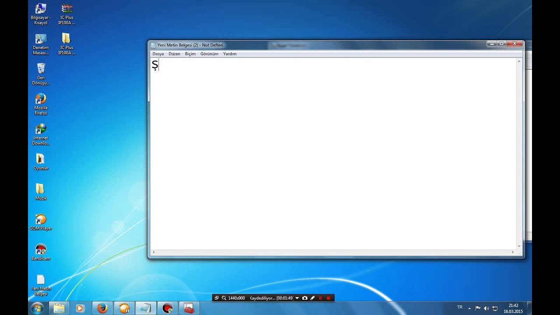The height and width of the screenshot is (315, 560).
Task: Click the Bandicam overlay window-mode icon
Action: [217, 298]
